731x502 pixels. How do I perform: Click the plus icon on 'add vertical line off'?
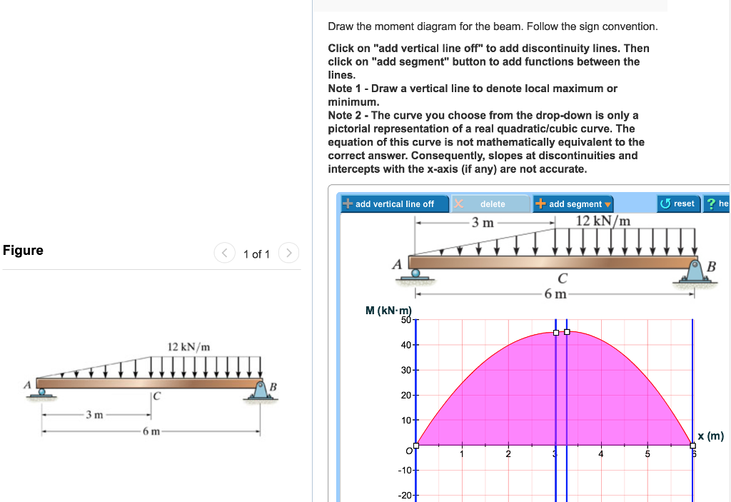coord(348,204)
